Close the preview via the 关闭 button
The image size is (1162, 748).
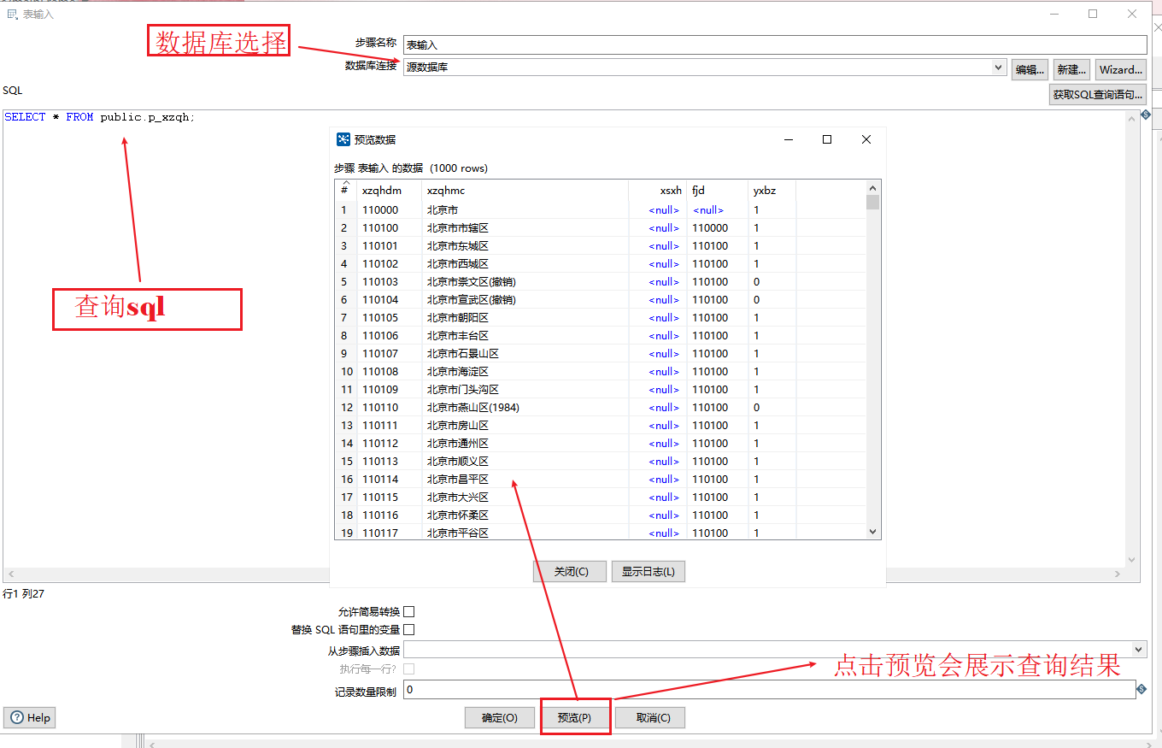point(569,571)
